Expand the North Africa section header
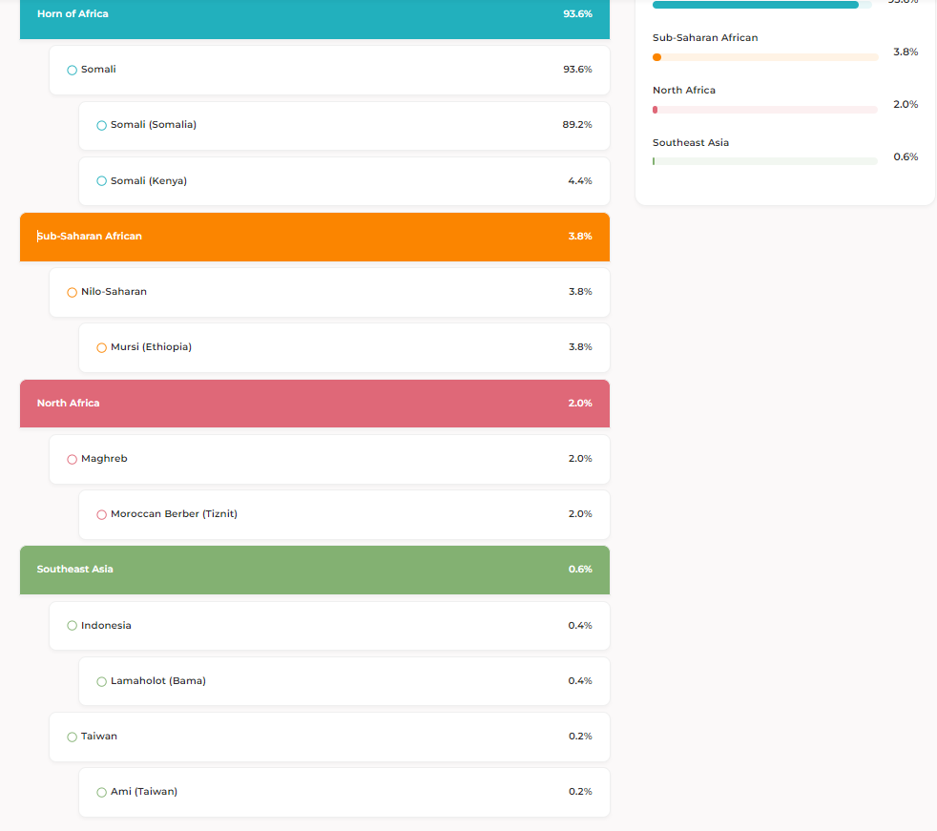This screenshot has width=937, height=831. click(x=314, y=404)
